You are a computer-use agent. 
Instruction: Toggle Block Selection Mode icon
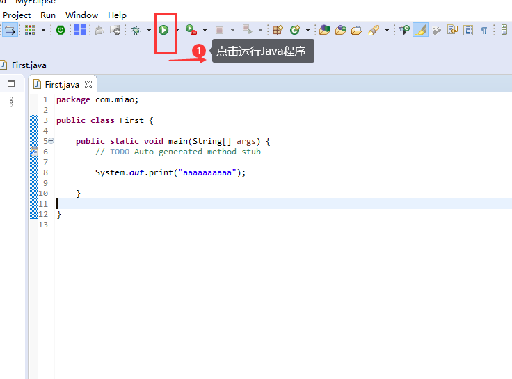[468, 31]
